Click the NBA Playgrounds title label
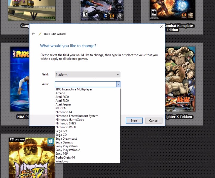Viewport: 215px width, 178px height. (x=23, y=117)
